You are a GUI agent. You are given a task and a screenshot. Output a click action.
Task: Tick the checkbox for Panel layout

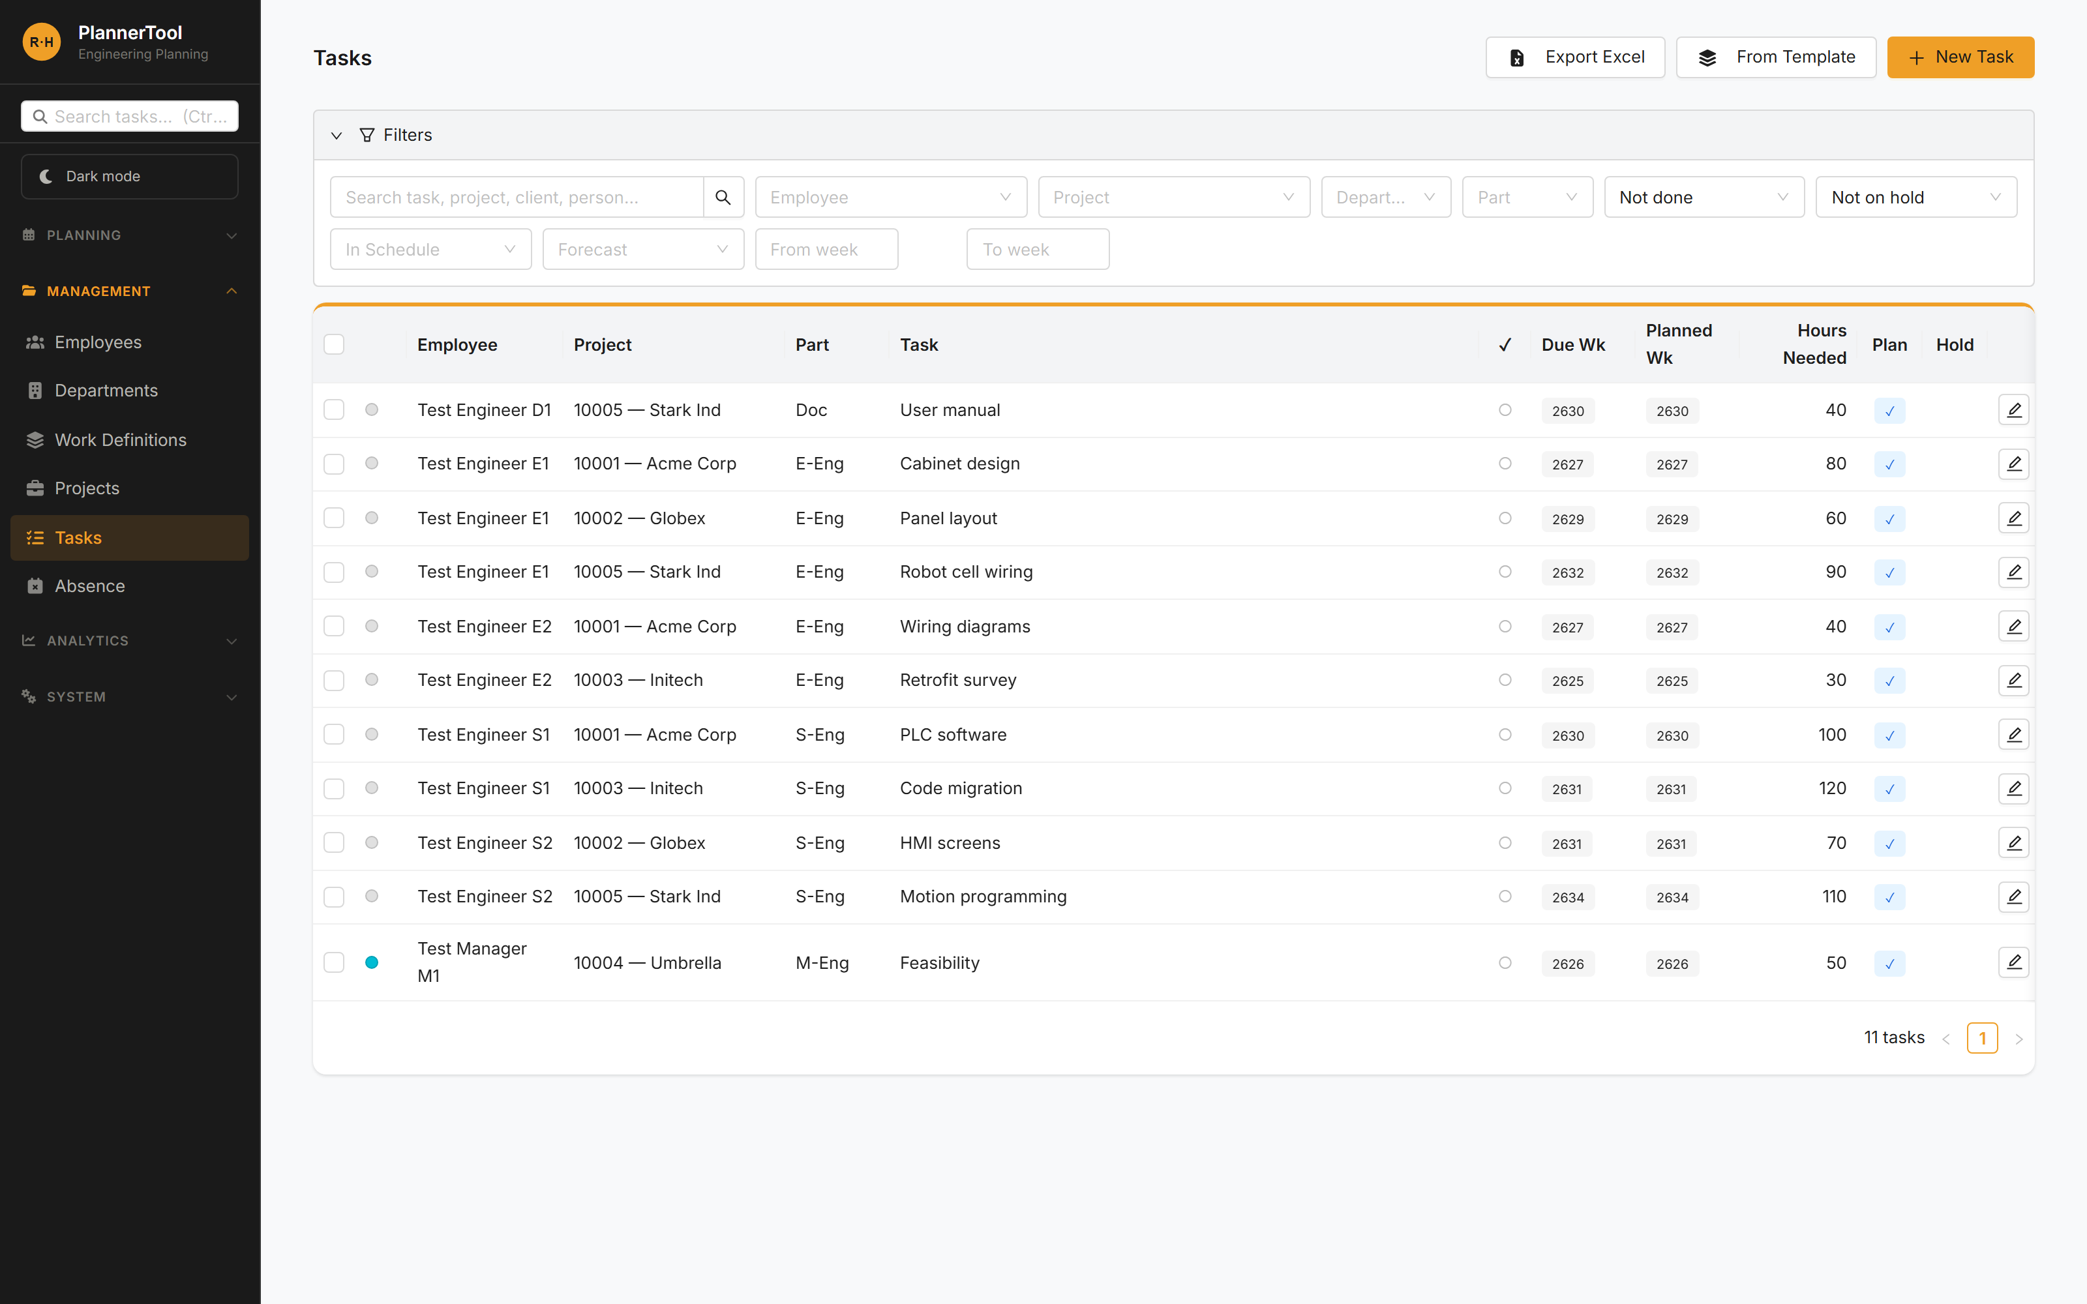334,518
